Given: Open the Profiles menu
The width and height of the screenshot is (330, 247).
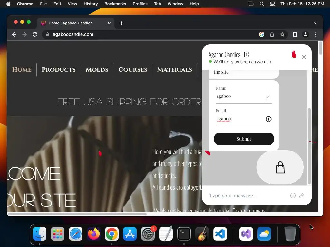Looking at the screenshot, I should tap(140, 4).
